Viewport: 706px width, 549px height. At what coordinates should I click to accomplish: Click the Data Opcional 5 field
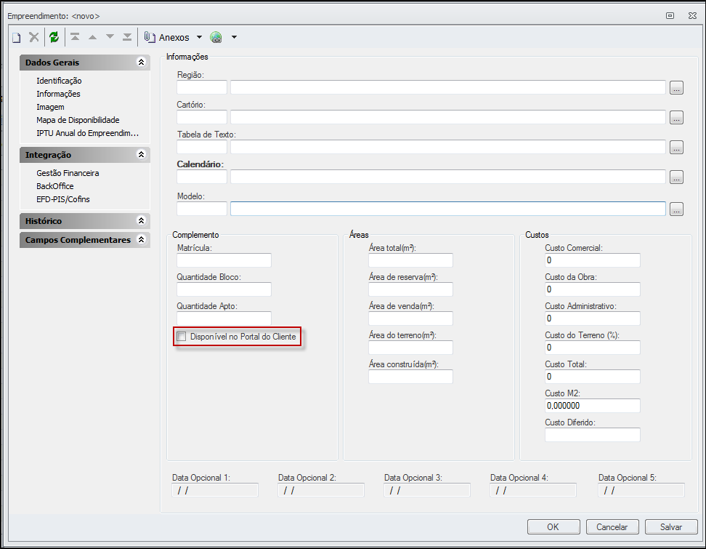[x=641, y=490]
